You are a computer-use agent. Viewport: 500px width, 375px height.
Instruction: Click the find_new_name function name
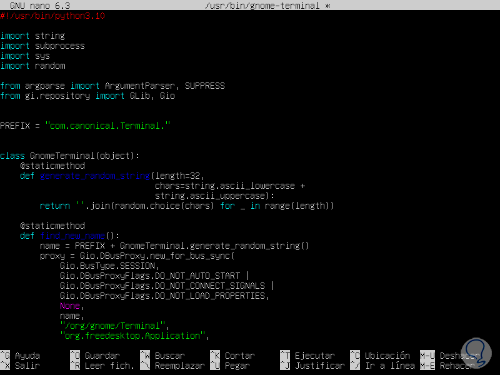tap(72, 236)
